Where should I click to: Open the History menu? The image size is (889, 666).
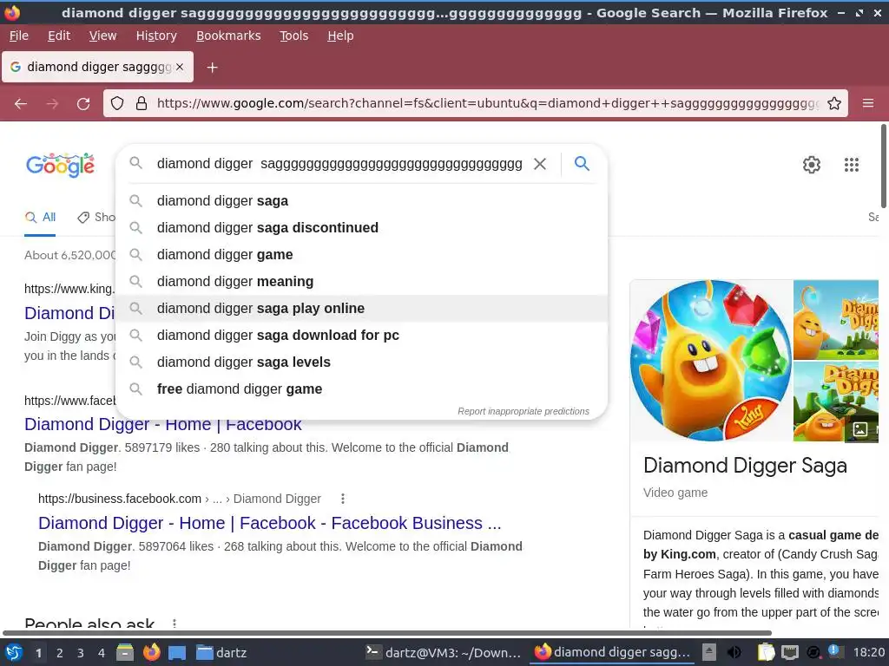[156, 36]
